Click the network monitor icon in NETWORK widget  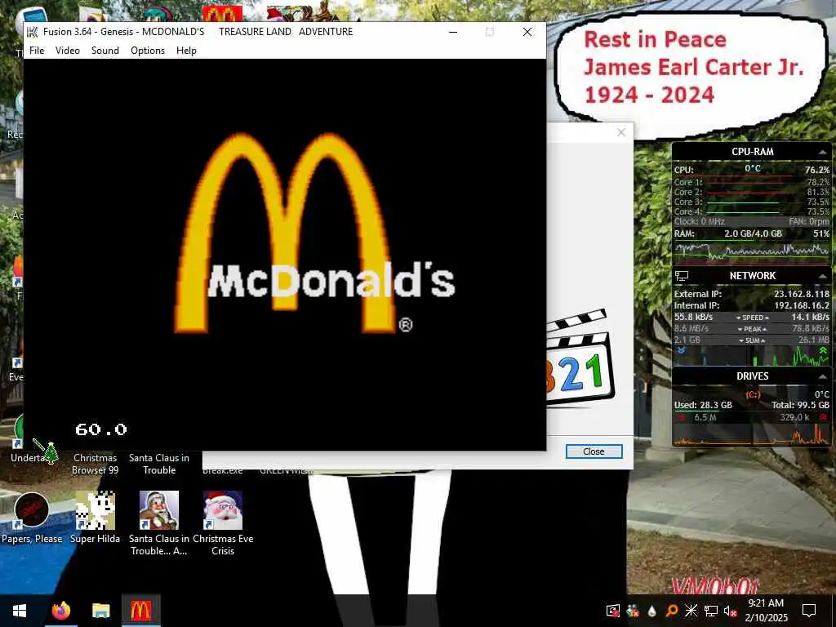pos(682,276)
